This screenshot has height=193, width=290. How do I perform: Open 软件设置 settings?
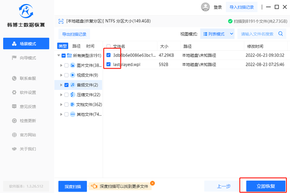coord(24,92)
